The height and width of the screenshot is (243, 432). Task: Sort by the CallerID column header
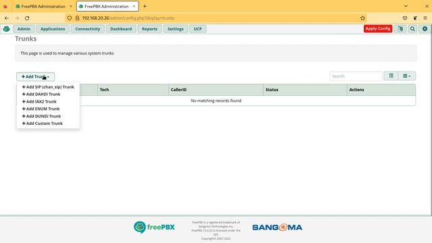pyautogui.click(x=216, y=90)
